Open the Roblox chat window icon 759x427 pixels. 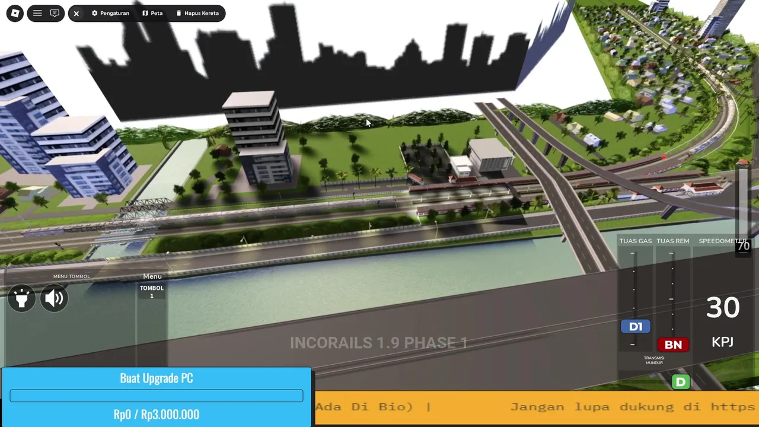(x=55, y=13)
